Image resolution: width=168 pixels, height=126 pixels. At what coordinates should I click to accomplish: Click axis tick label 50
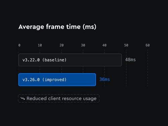tap(126, 45)
